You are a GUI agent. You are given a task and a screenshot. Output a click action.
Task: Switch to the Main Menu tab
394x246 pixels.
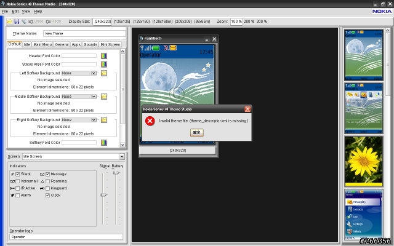coord(42,44)
